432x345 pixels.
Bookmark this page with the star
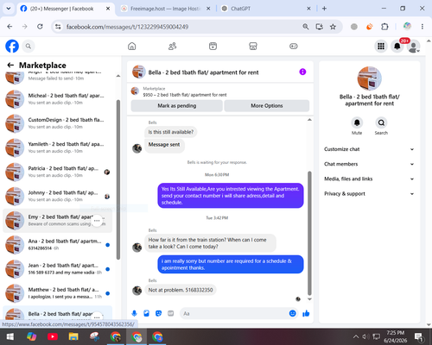point(333,27)
